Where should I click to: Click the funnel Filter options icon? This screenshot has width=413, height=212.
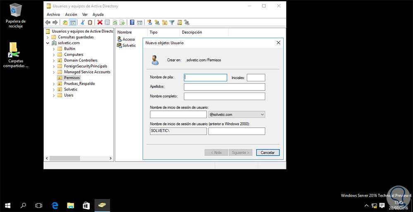coord(172,22)
